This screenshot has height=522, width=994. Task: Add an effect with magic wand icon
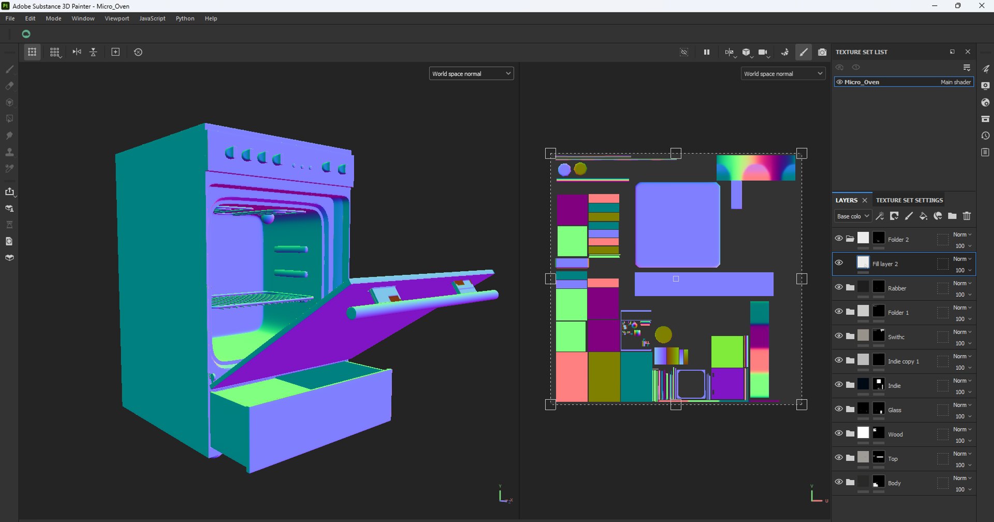coord(880,216)
